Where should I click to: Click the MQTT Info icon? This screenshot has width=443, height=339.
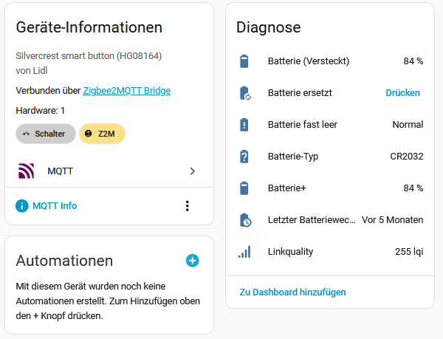pyautogui.click(x=22, y=206)
